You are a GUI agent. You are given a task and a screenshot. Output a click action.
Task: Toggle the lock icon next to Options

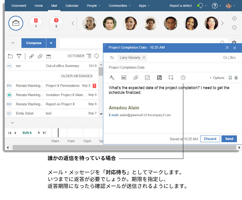[x=236, y=77]
